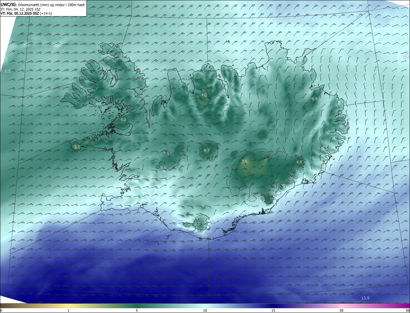Click the 4.0 value in northern Iceland

pyautogui.click(x=204, y=95)
